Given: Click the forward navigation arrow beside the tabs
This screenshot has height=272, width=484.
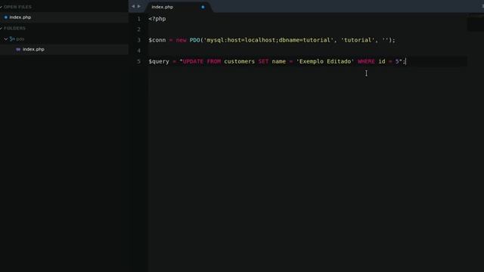Looking at the screenshot, I should [x=139, y=7].
